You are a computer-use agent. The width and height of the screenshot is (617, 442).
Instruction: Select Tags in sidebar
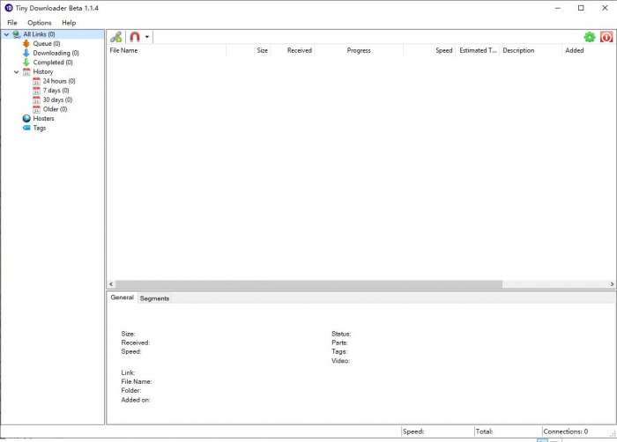pos(40,128)
